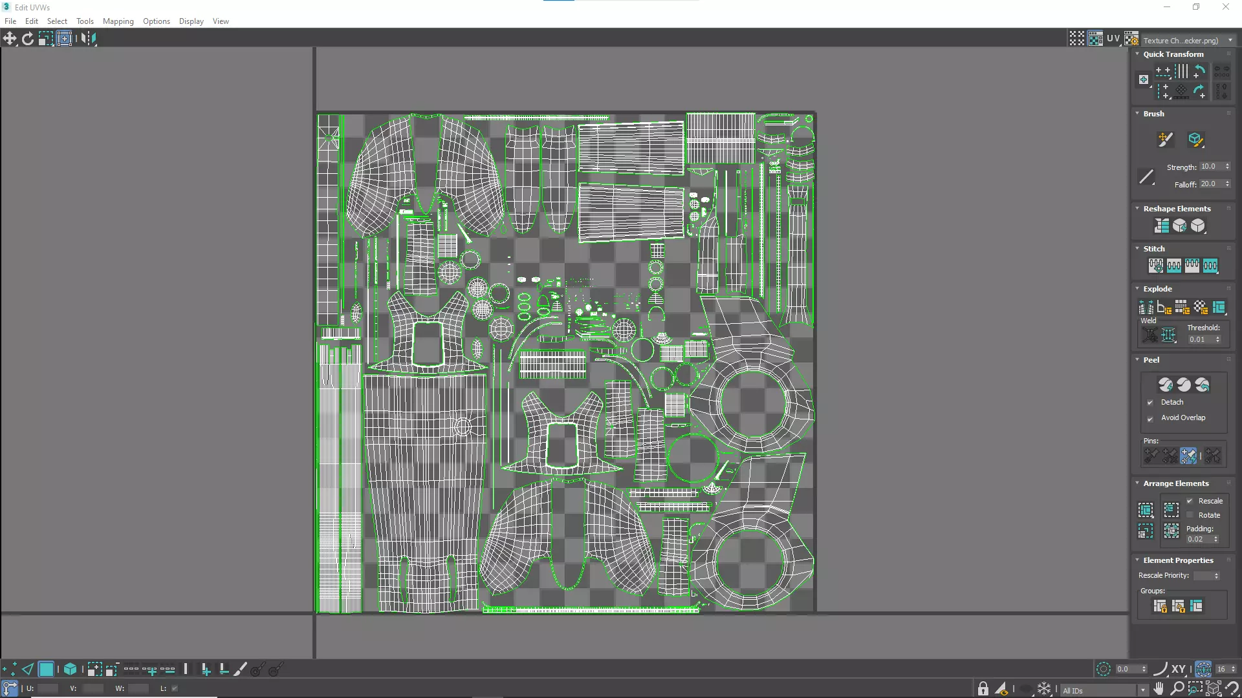Activate the Rotate Selected Subobject tool
Screen dimensions: 1242x698
(28, 39)
